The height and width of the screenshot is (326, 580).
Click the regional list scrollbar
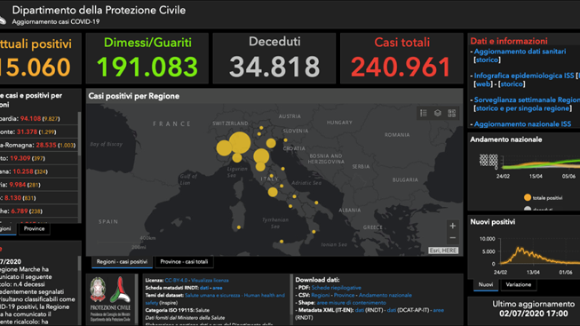pyautogui.click(x=80, y=134)
